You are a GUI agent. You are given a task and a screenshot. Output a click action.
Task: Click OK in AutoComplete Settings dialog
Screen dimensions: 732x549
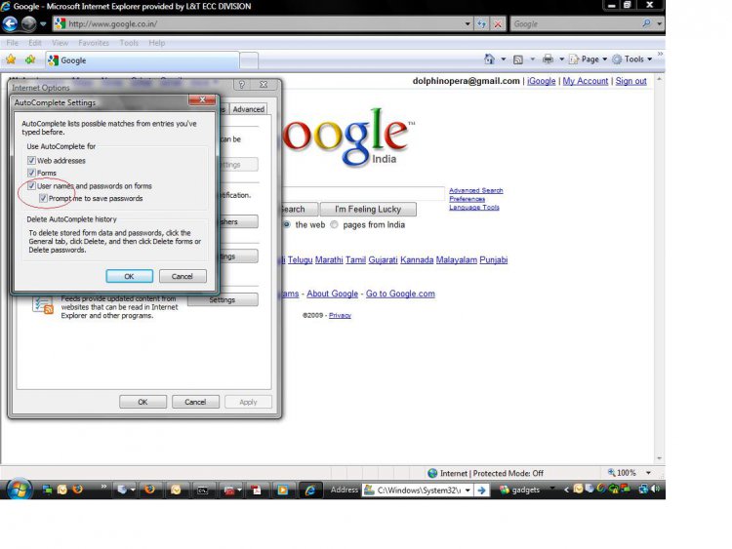click(129, 276)
